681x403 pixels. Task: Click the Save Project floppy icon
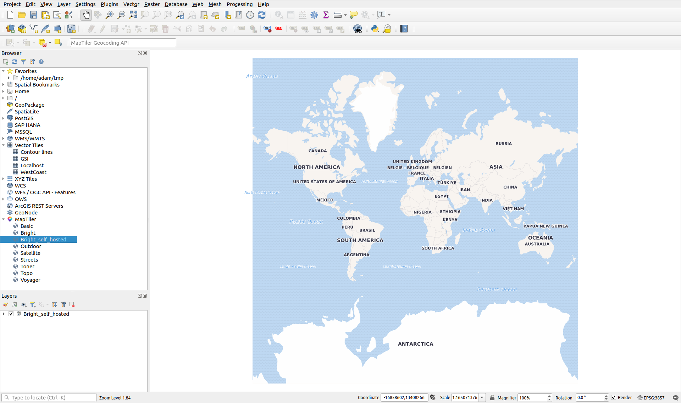(34, 15)
